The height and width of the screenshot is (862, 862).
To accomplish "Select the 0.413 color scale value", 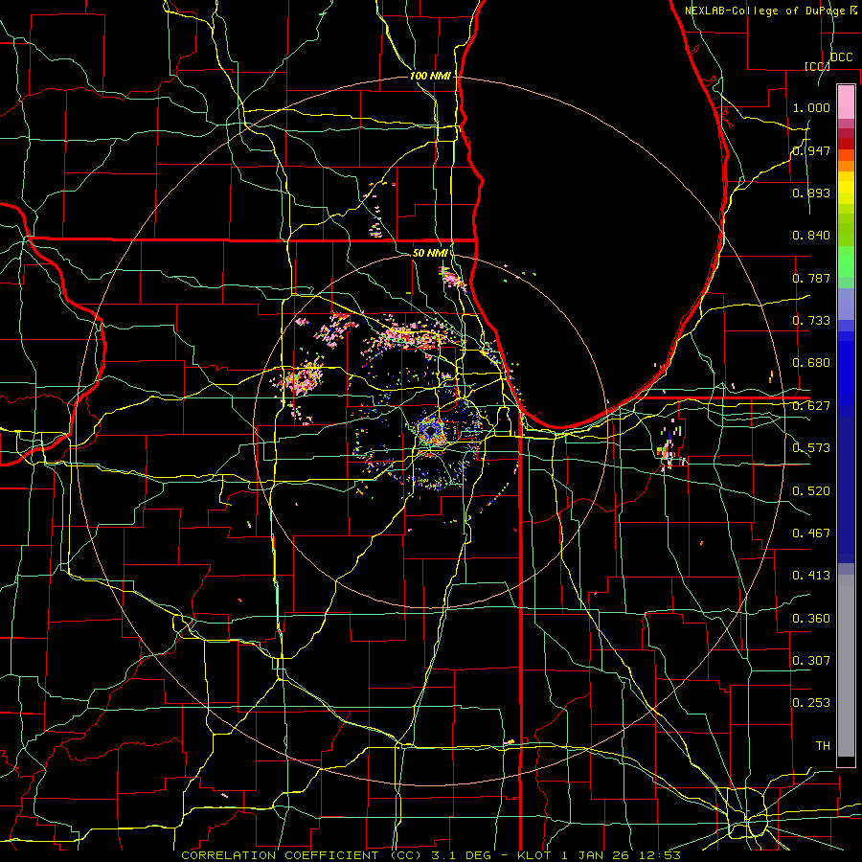I will (811, 576).
